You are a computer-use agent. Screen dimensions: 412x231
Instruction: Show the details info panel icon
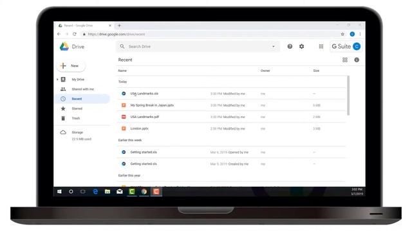point(357,60)
